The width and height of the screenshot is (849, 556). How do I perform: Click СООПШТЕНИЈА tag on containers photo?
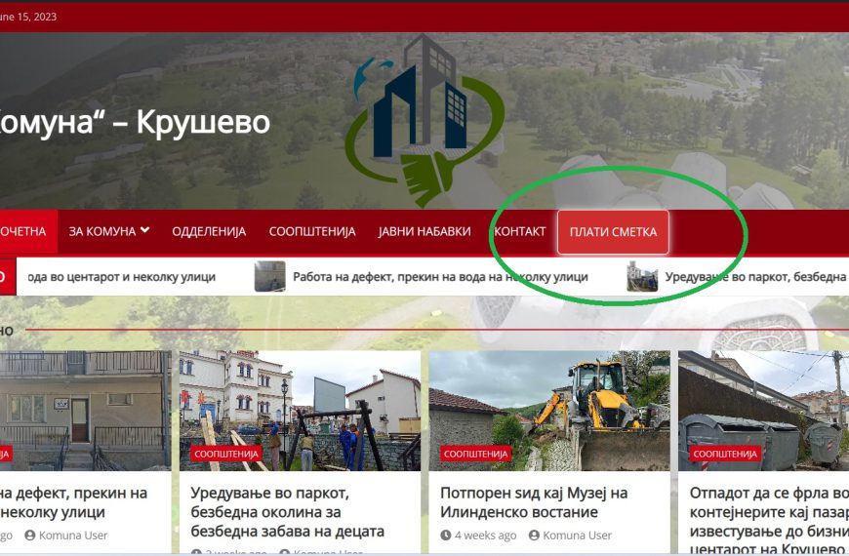click(x=725, y=454)
